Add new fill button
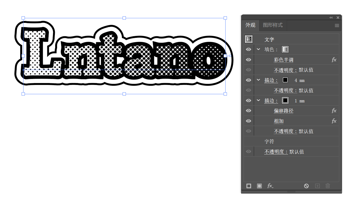This screenshot has height=208, width=358. (259, 186)
